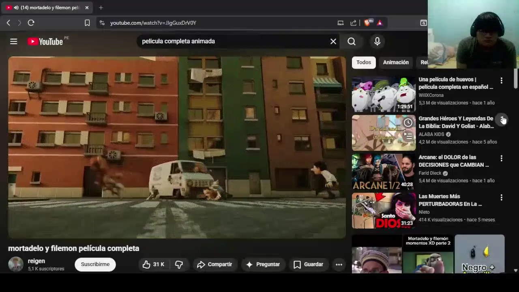Go back using the browser back arrow
The width and height of the screenshot is (519, 292).
pos(8,23)
